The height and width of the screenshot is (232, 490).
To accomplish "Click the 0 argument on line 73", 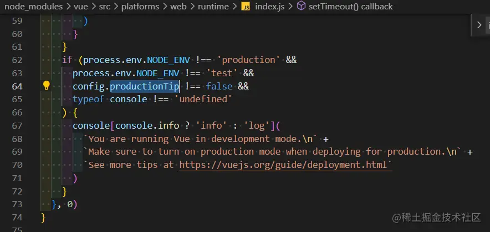I will coord(70,204).
